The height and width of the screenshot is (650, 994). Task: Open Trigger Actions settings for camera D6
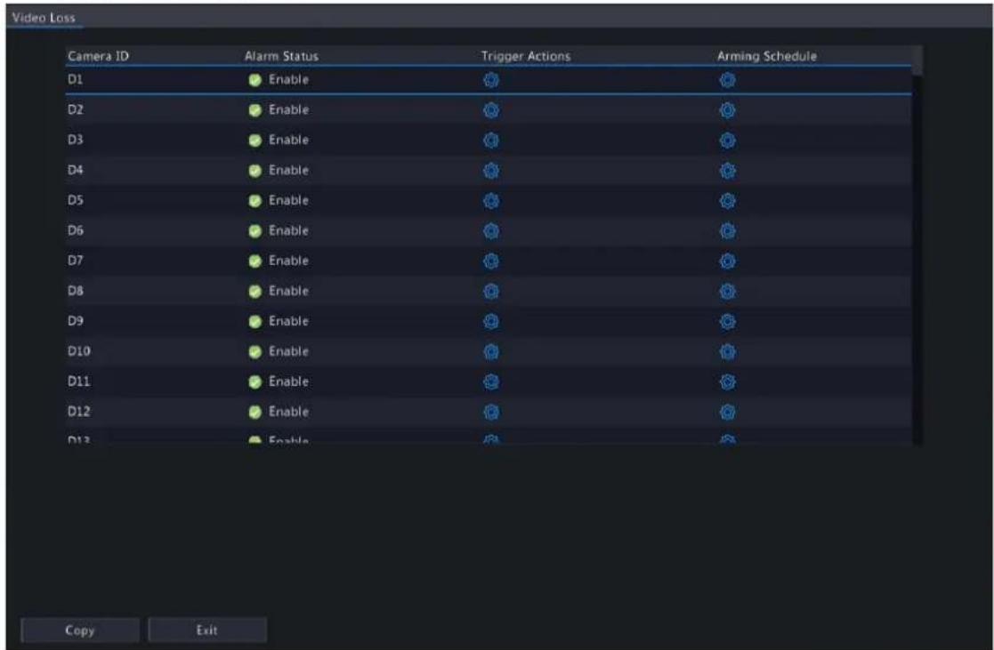(491, 231)
